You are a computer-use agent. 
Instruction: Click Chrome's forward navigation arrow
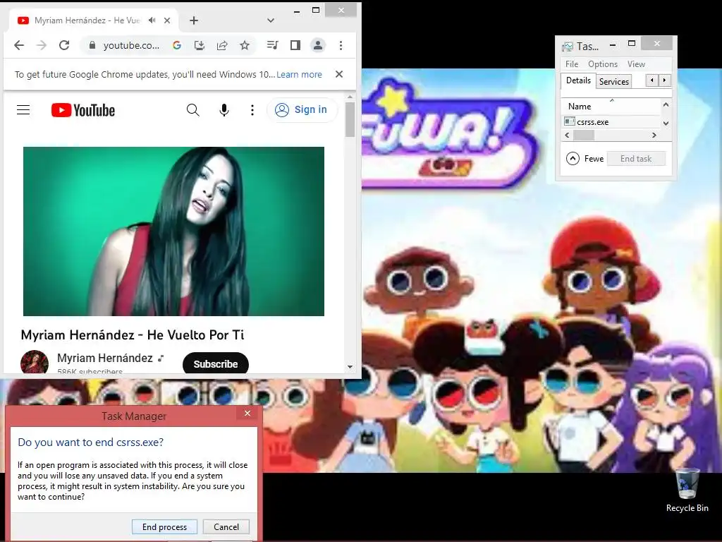(42, 45)
